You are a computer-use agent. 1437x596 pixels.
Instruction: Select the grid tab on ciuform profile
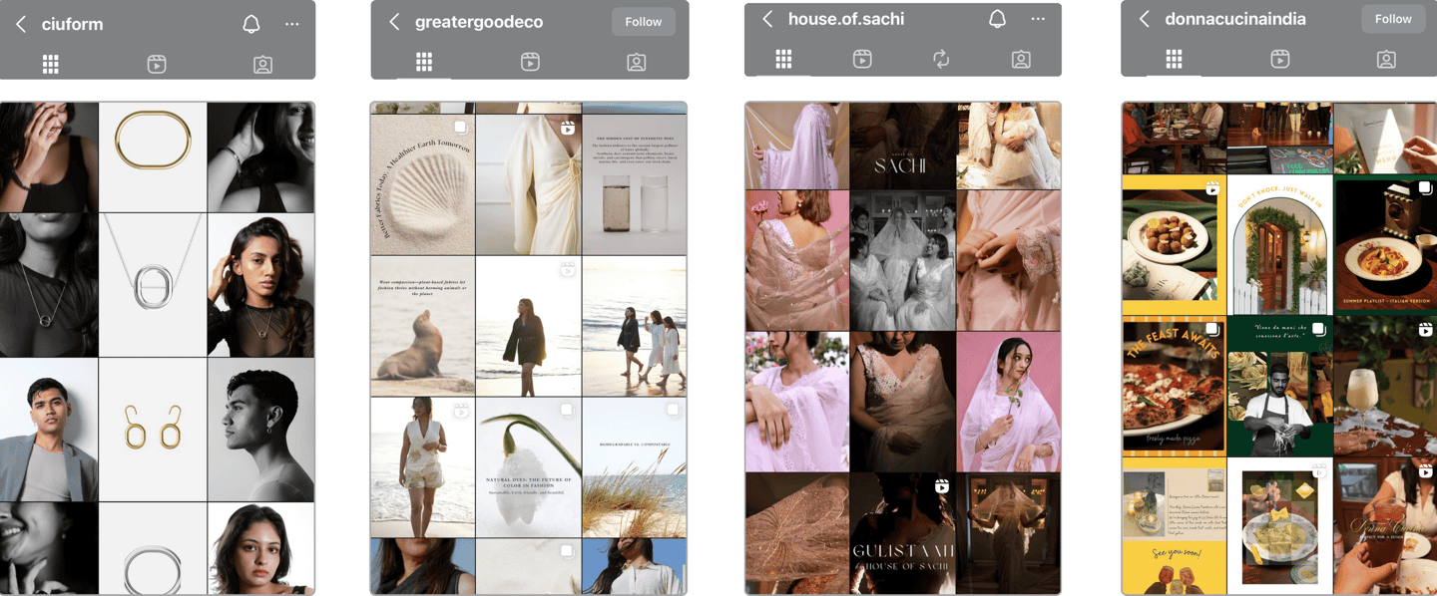click(x=51, y=64)
